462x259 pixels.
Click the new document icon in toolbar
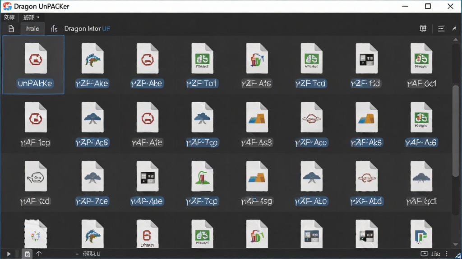coord(11,28)
